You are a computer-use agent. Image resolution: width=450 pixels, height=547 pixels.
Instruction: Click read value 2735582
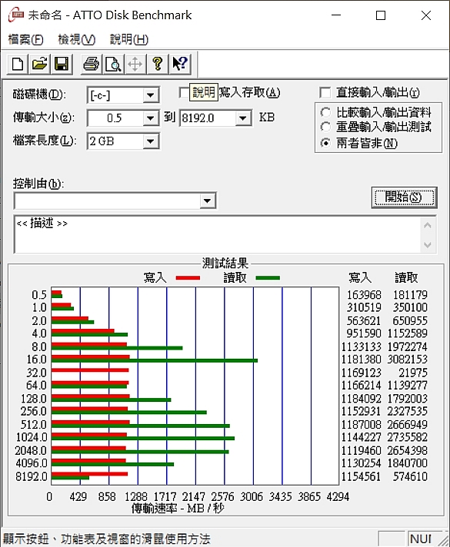click(408, 437)
